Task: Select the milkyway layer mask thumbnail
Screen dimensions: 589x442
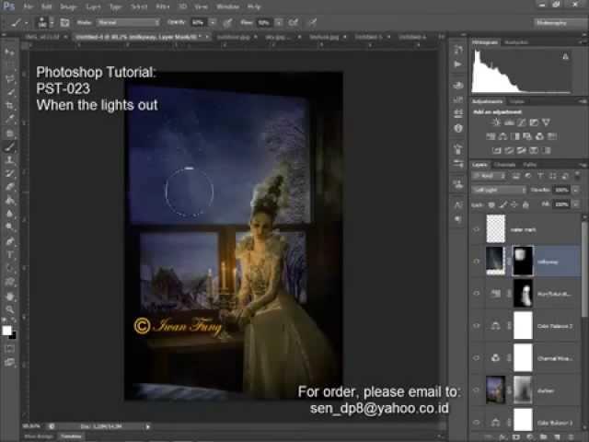Action: pyautogui.click(x=523, y=262)
